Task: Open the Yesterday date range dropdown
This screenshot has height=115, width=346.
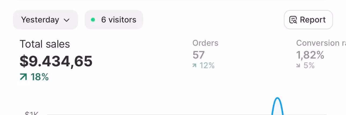Action: coord(45,20)
